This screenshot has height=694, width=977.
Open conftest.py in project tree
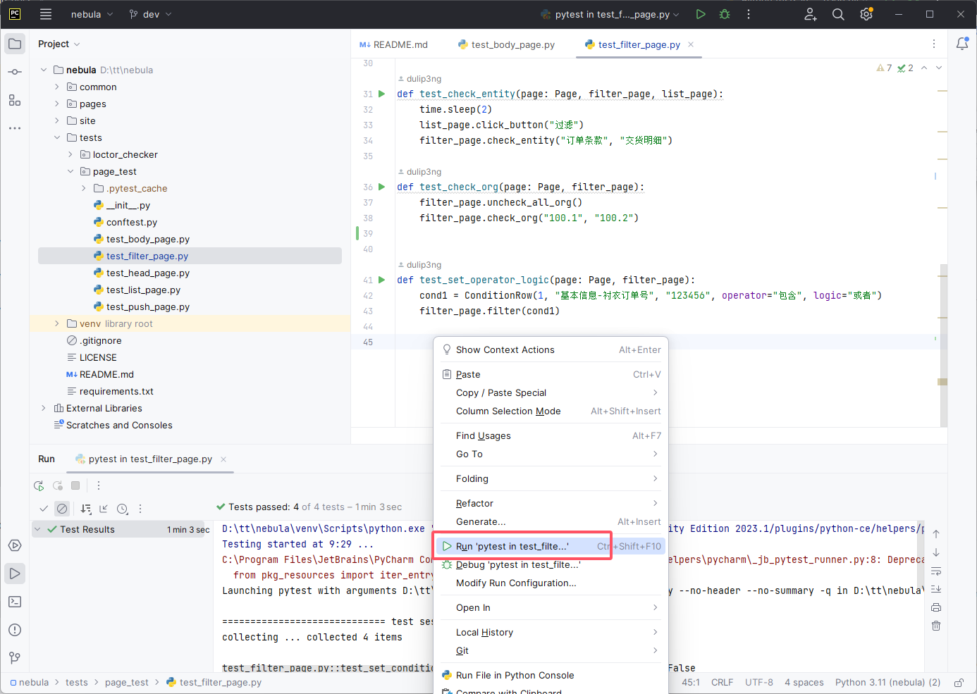click(132, 222)
